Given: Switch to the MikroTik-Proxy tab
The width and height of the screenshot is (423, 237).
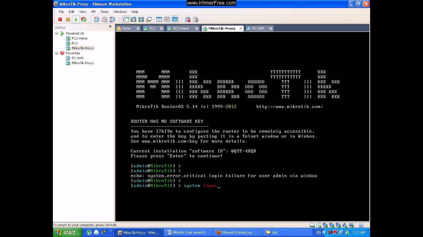Looking at the screenshot, I should tap(222, 29).
